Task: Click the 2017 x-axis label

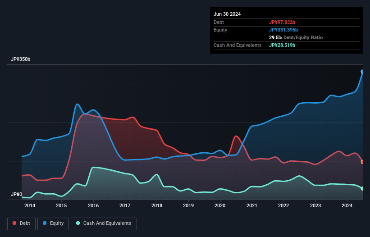Action: click(125, 205)
